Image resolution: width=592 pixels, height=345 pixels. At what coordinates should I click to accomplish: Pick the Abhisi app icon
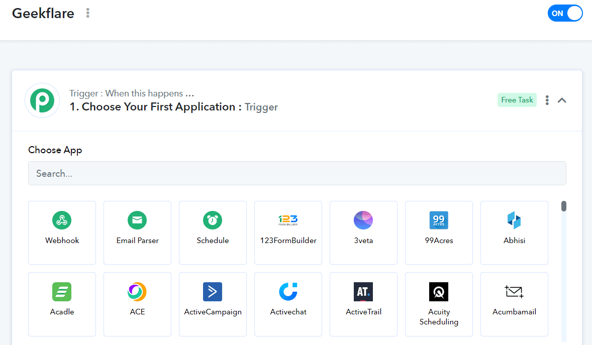point(514,220)
